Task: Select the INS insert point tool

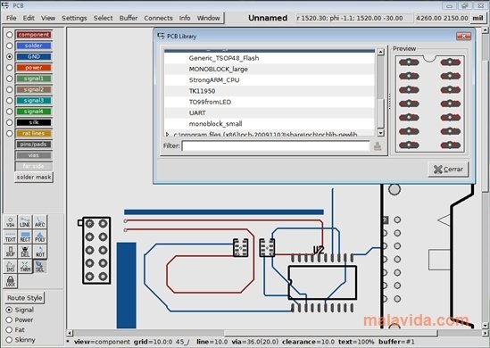Action: (x=11, y=267)
